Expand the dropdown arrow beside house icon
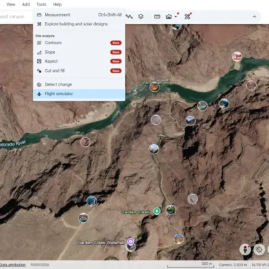Viewport: 269px width, 269px height. coord(176,17)
